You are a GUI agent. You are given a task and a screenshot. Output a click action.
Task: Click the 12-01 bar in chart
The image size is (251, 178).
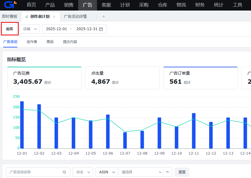[22, 125]
